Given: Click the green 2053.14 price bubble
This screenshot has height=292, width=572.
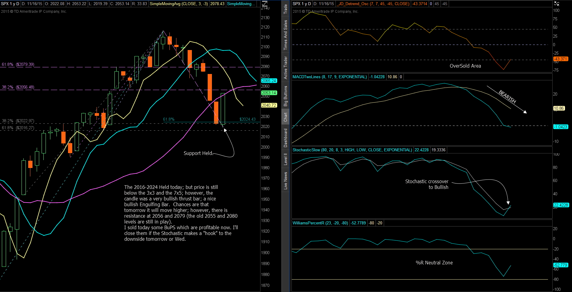Looking at the screenshot, I should (x=269, y=93).
